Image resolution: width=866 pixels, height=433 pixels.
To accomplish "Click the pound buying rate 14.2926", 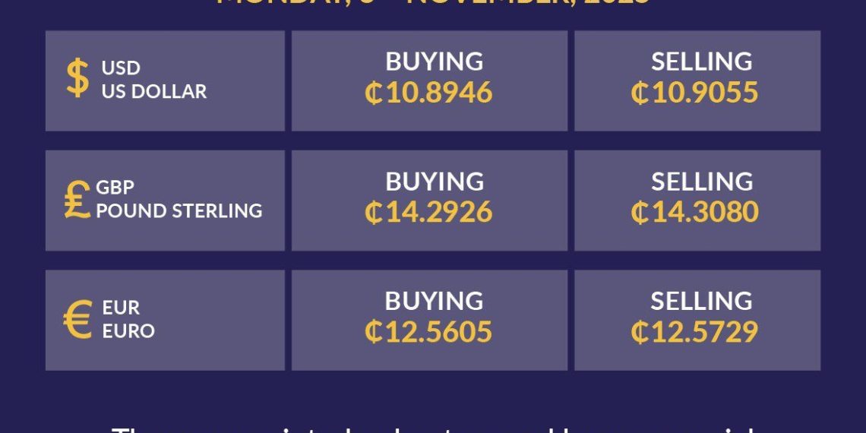I will pyautogui.click(x=439, y=212).
